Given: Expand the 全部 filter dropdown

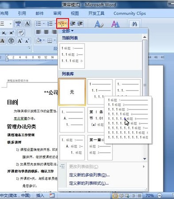Looking at the screenshot, I should click(67, 31).
